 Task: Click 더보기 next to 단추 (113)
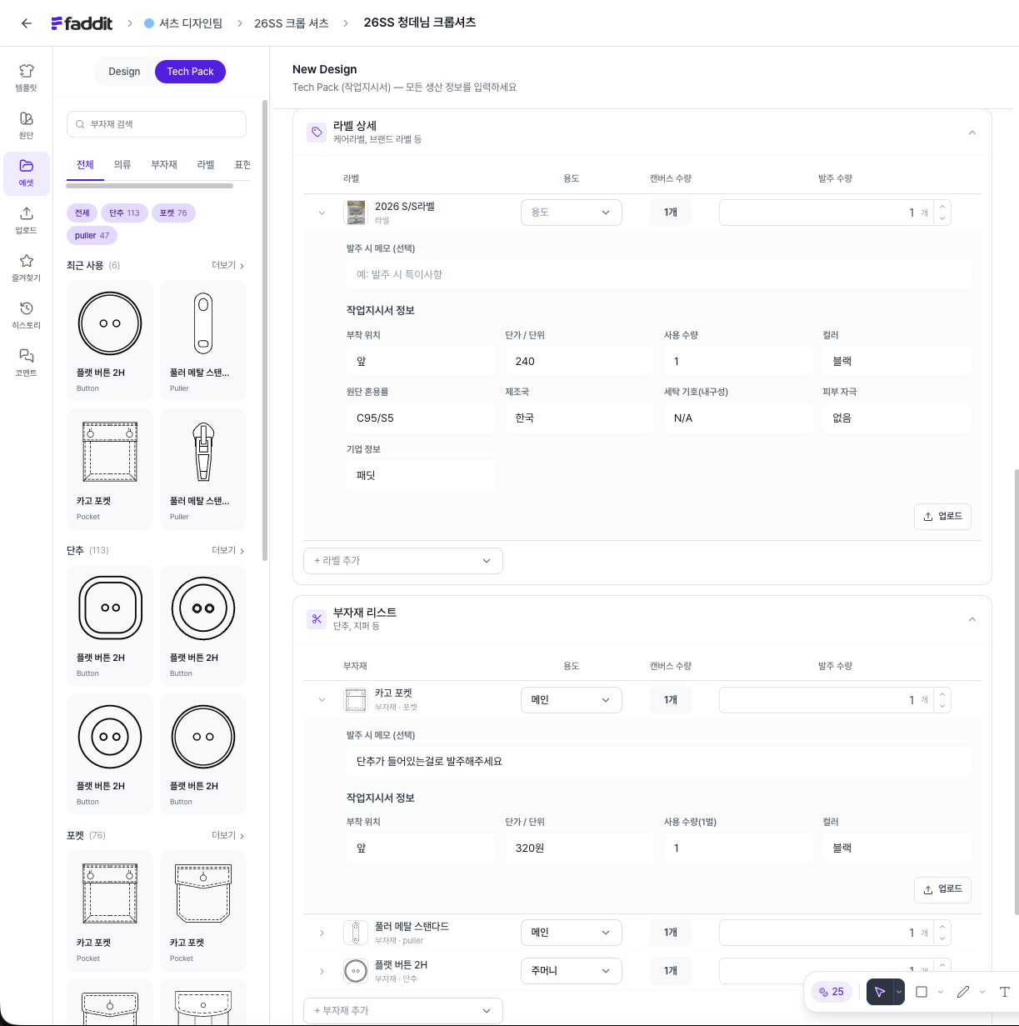click(x=228, y=551)
